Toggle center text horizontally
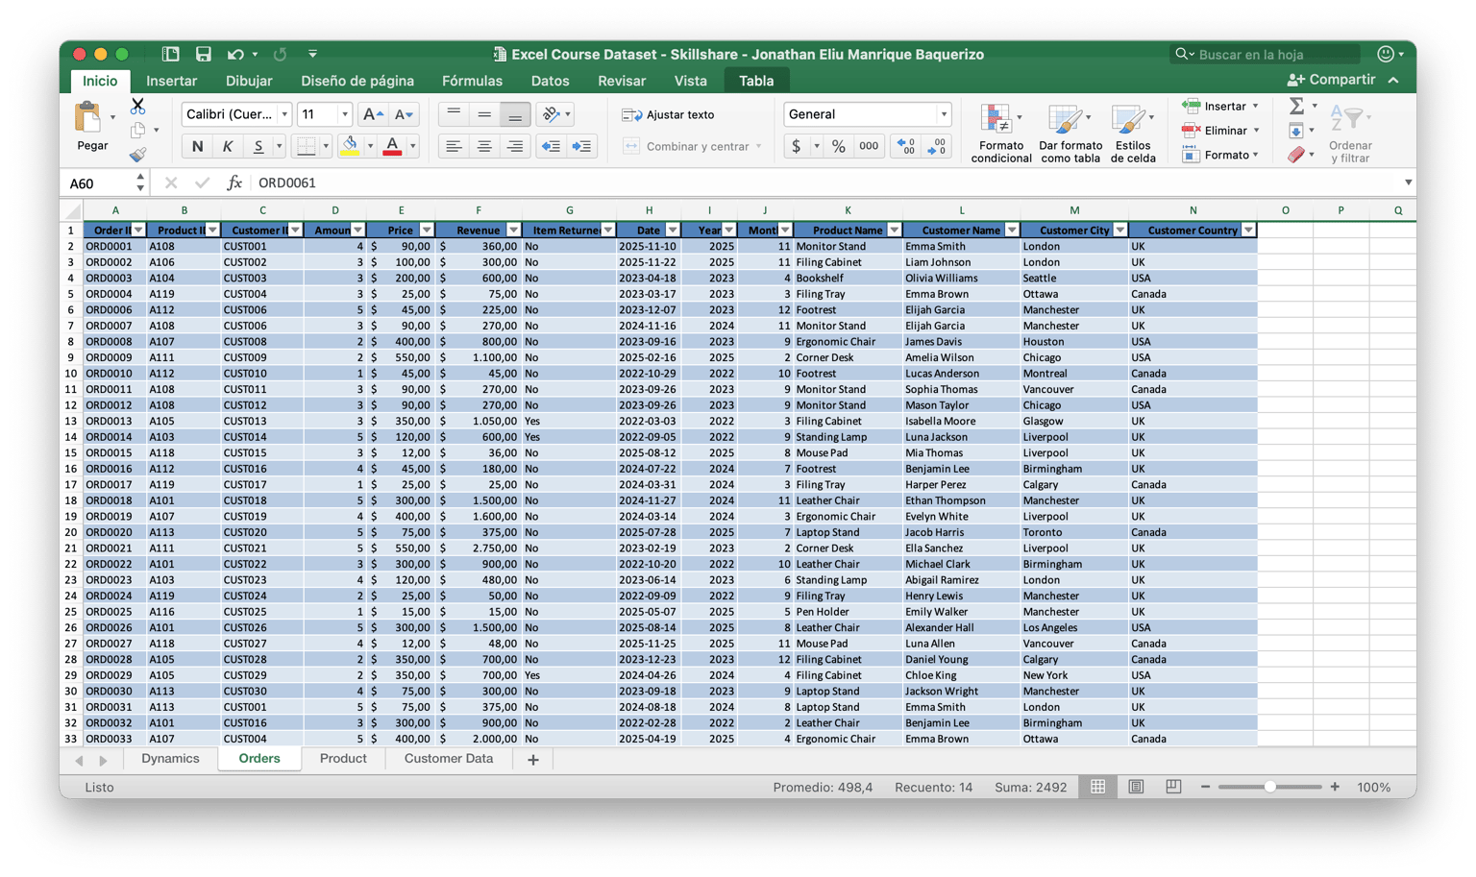Screen dimensions: 1476x877 [484, 146]
